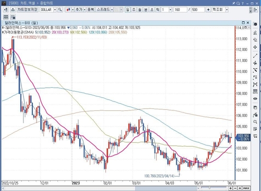This screenshot has height=191, width=261.
Task: Select the trend line drawing tool
Action: [x=255, y=55]
